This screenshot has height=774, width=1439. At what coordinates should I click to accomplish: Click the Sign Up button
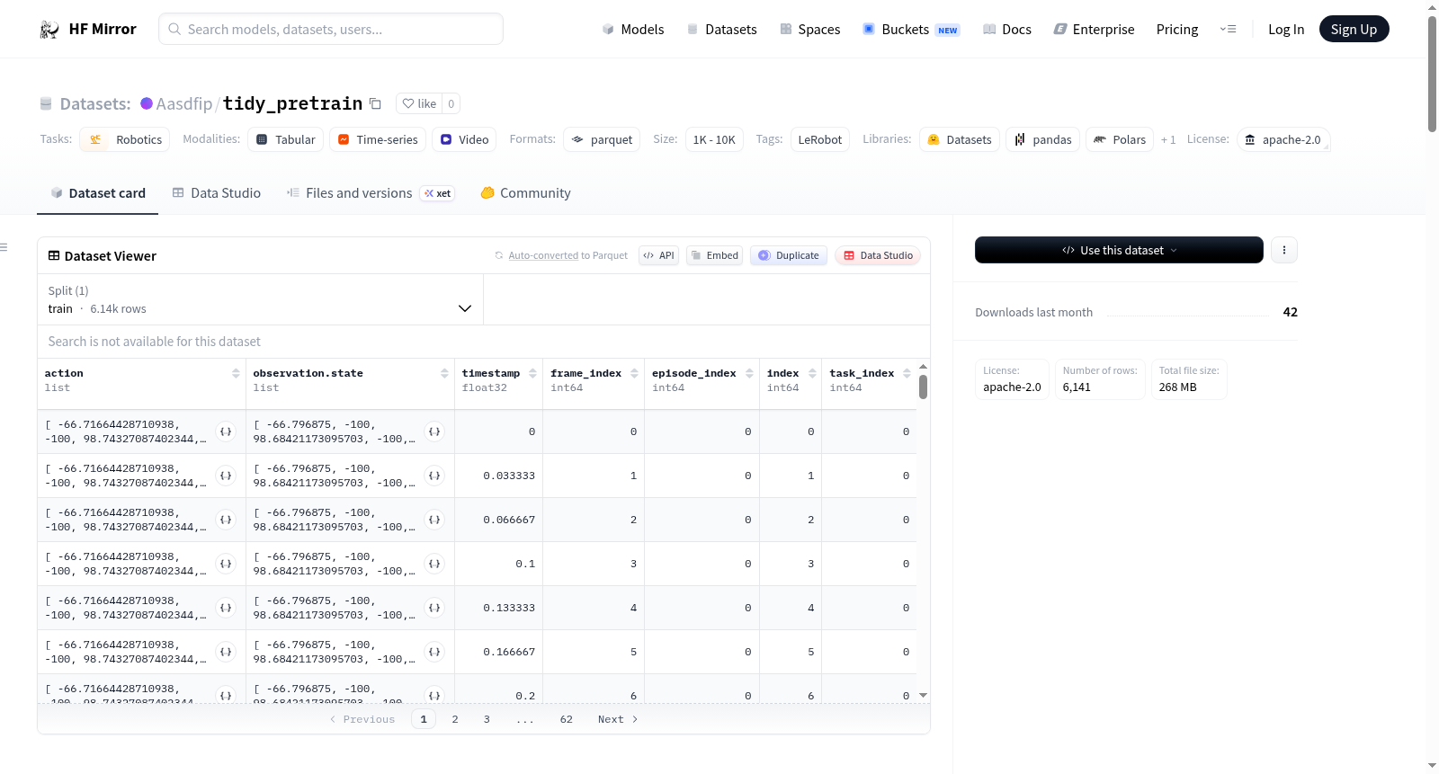[1354, 29]
